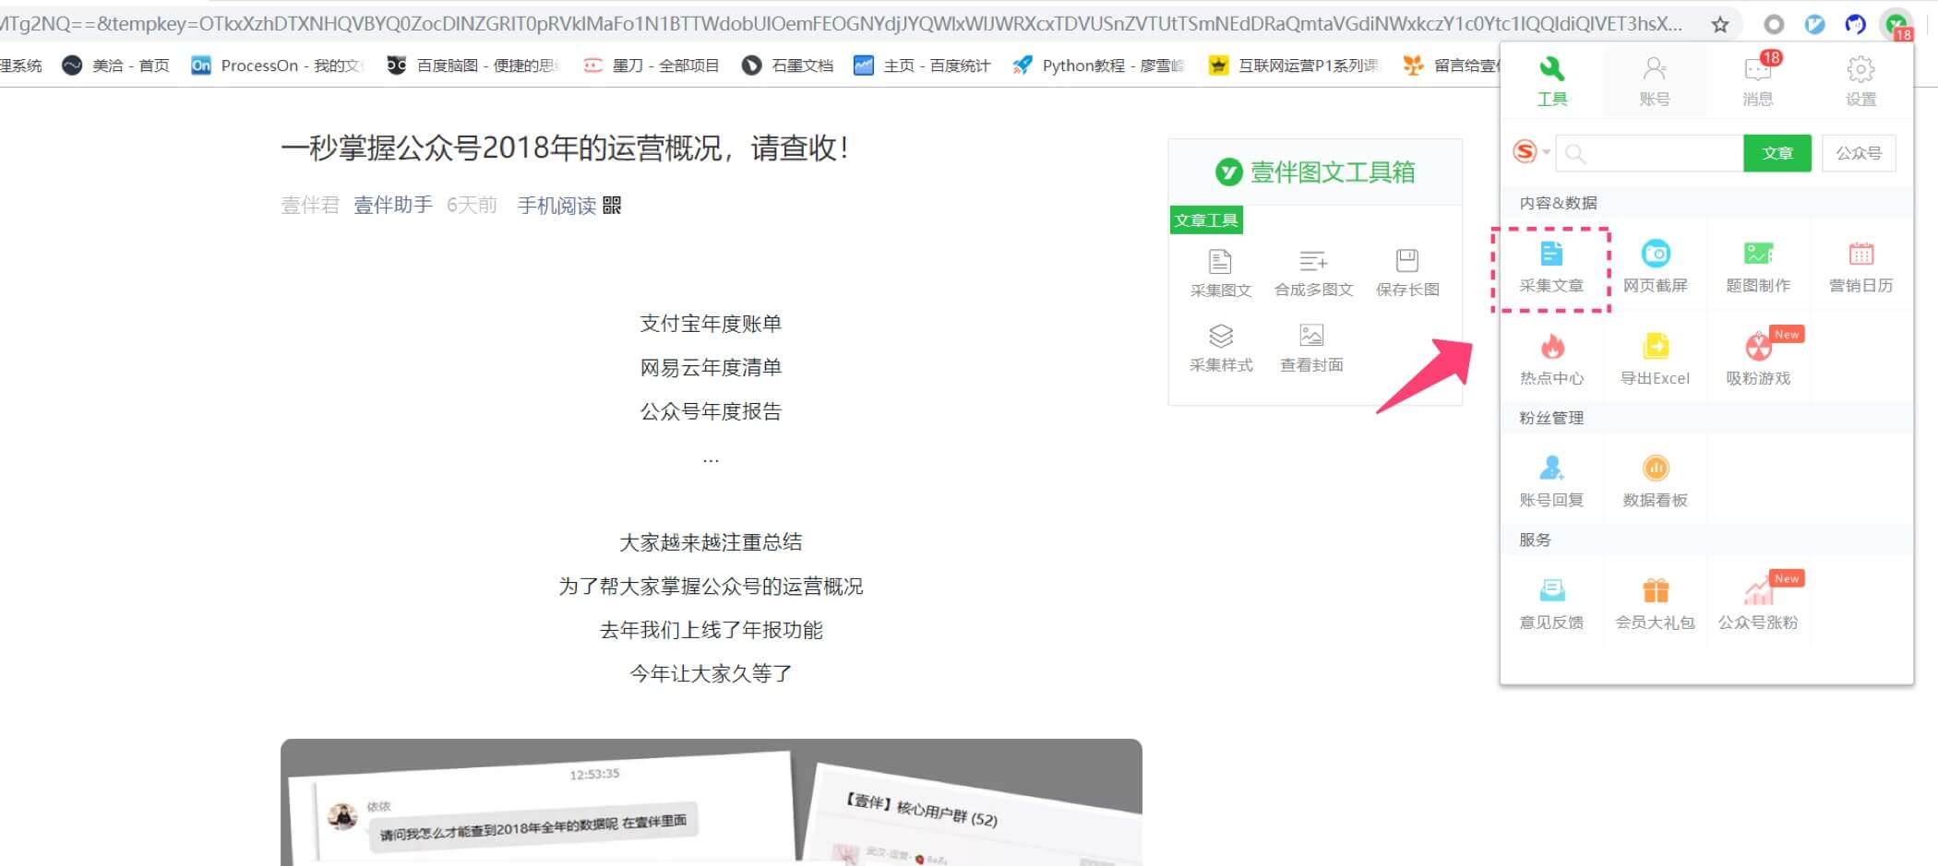Open the 题图制作 image maker
This screenshot has width=1938, height=866.
(1758, 267)
